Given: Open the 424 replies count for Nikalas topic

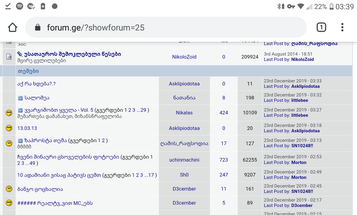Looking at the screenshot, I should pos(223,113).
